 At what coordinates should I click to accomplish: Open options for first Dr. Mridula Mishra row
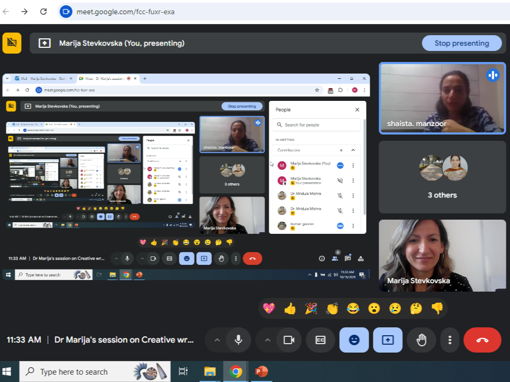point(353,195)
